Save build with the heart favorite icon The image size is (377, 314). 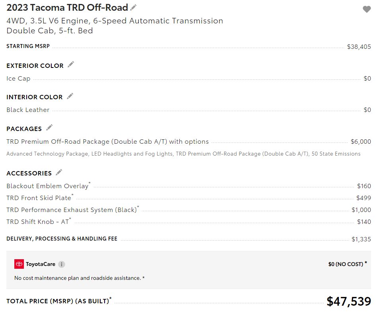(x=367, y=9)
